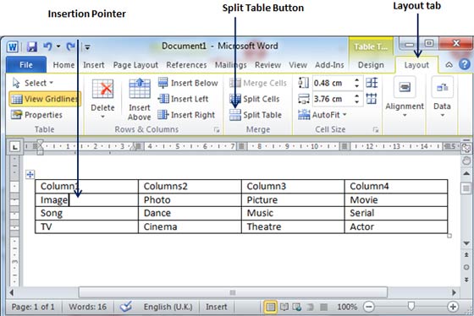The height and width of the screenshot is (316, 474).
Task: Open Cell Size dialog launcher
Action: tap(376, 130)
